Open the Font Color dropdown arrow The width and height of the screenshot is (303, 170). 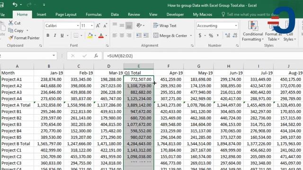point(106,35)
